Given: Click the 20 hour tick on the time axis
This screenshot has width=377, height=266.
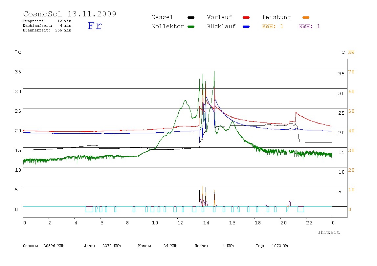Looking at the screenshot, I should coord(283,223).
